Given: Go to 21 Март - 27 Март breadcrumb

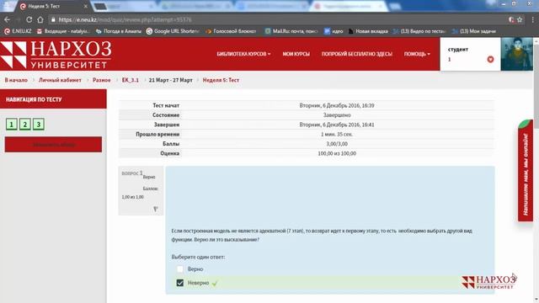Looking at the screenshot, I should (x=170, y=80).
